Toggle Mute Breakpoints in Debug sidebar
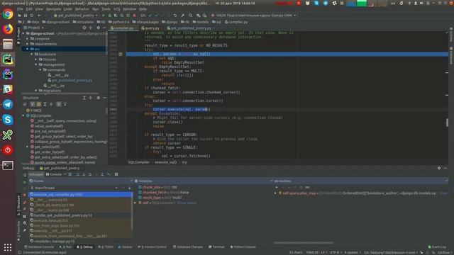 [25, 209]
